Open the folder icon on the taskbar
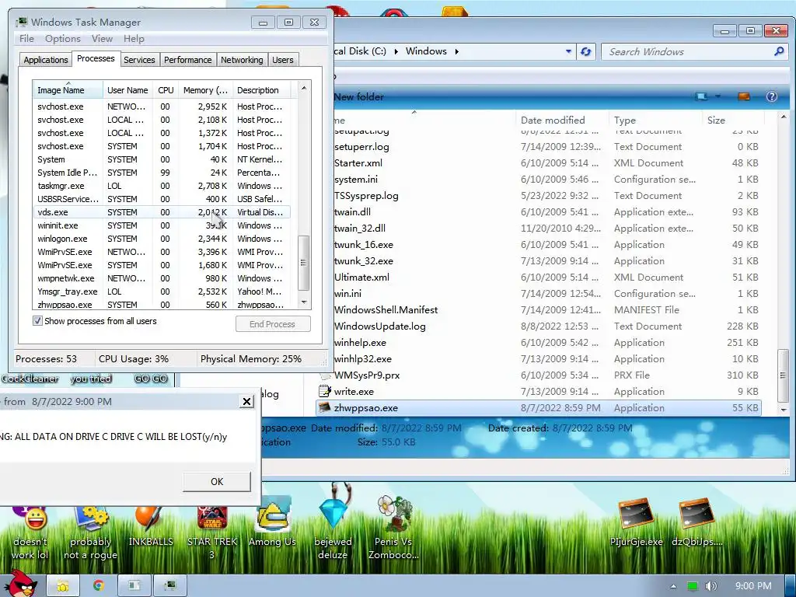The image size is (796, 597). 63,585
